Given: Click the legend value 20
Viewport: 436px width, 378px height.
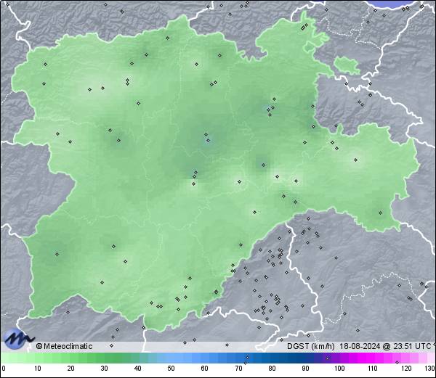Looking at the screenshot, I should pyautogui.click(x=71, y=369).
